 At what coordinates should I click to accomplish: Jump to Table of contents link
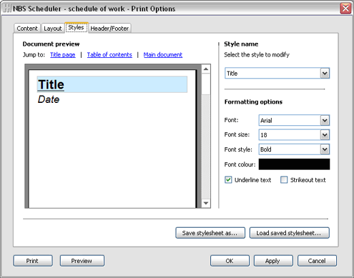pos(110,55)
